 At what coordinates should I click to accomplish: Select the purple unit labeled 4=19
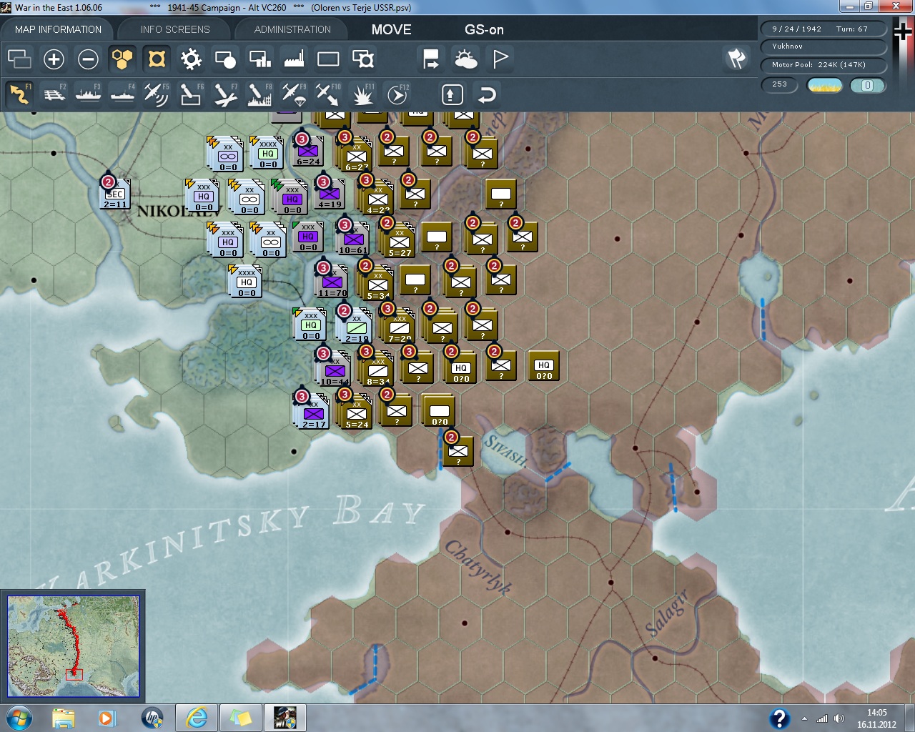[330, 194]
